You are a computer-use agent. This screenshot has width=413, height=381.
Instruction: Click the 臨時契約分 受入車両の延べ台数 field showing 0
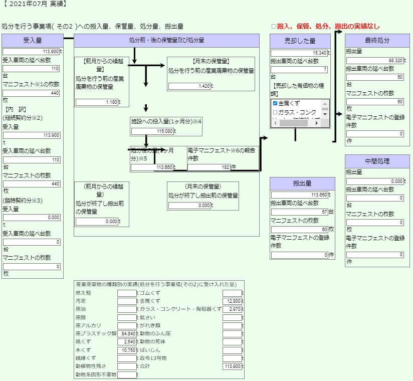tap(32, 242)
